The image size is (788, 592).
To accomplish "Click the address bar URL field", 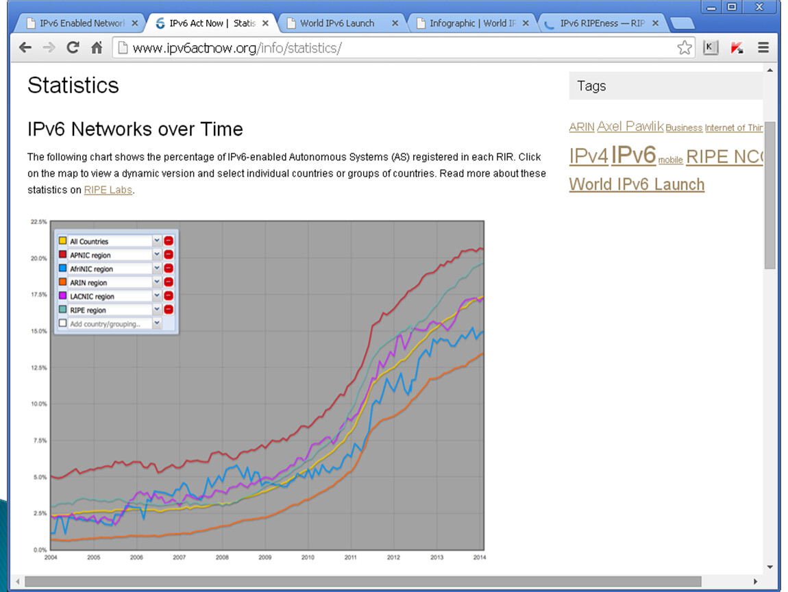I will point(397,48).
